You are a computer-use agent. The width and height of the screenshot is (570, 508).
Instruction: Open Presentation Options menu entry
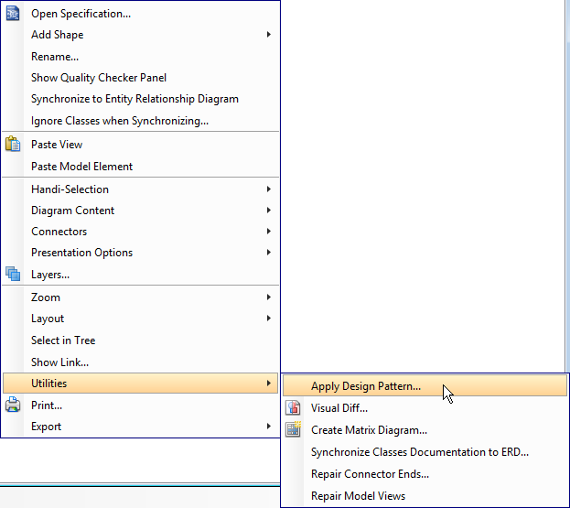click(140, 253)
